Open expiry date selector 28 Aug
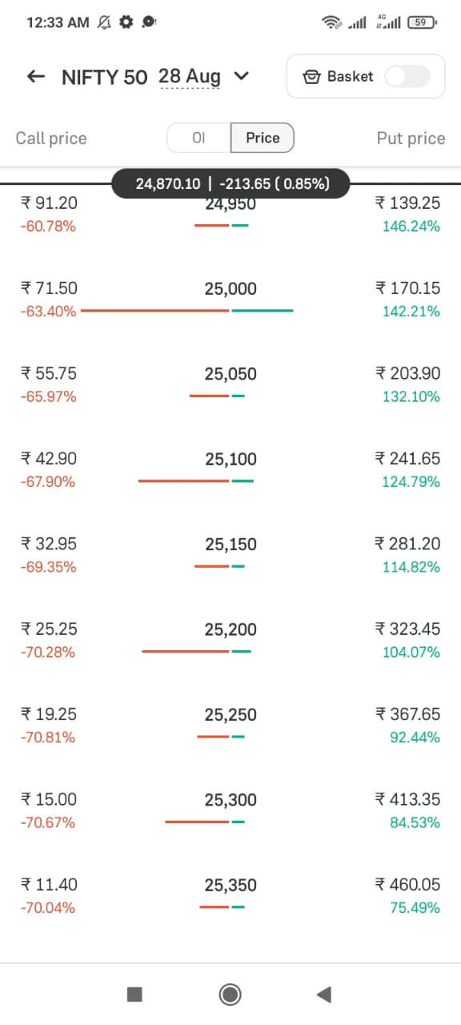This screenshot has height=1025, width=461. pos(190,77)
